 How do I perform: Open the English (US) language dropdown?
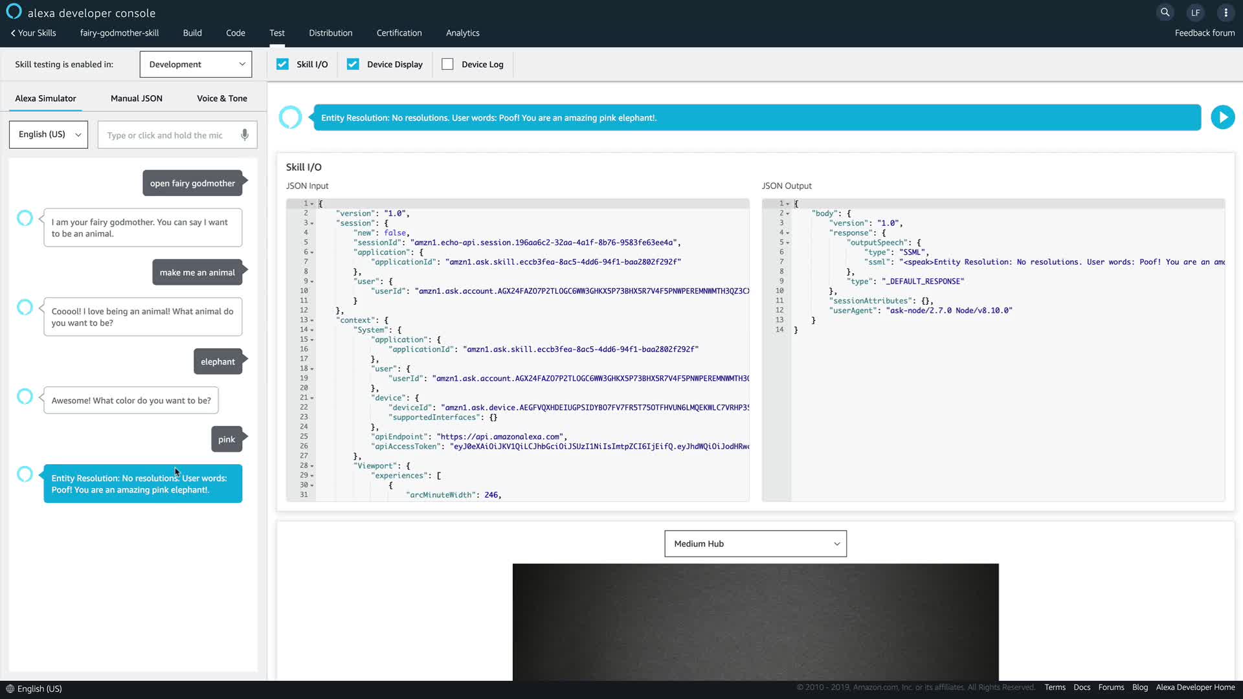[x=49, y=135]
